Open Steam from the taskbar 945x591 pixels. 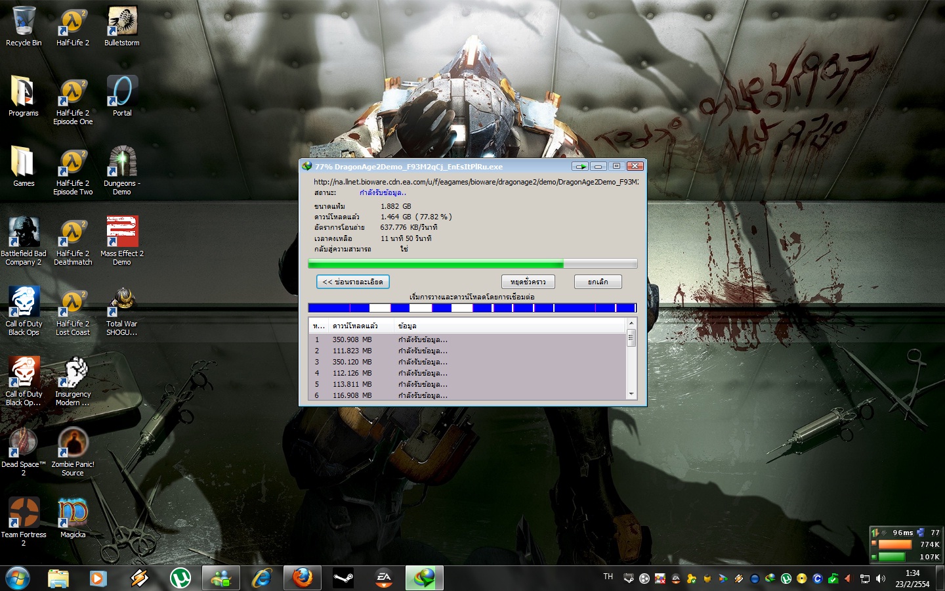343,578
